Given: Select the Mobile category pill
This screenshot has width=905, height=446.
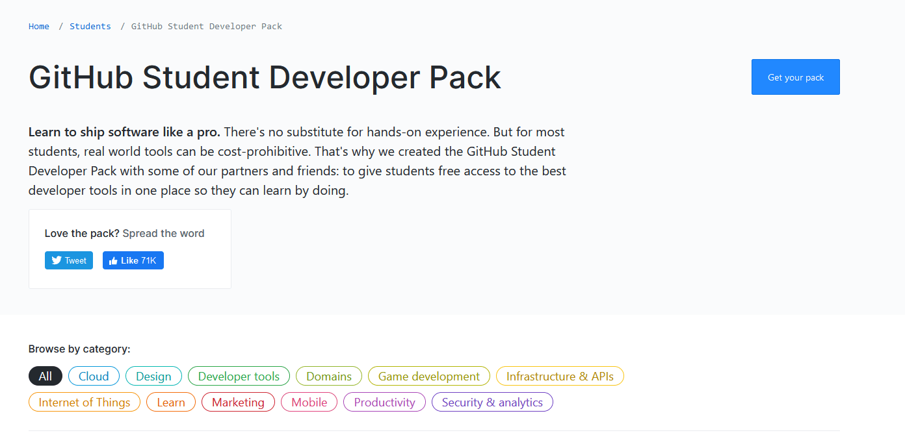Looking at the screenshot, I should coord(309,402).
